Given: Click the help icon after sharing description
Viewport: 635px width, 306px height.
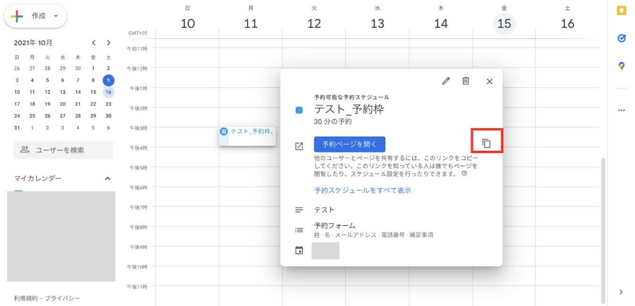Looking at the screenshot, I should 464,173.
